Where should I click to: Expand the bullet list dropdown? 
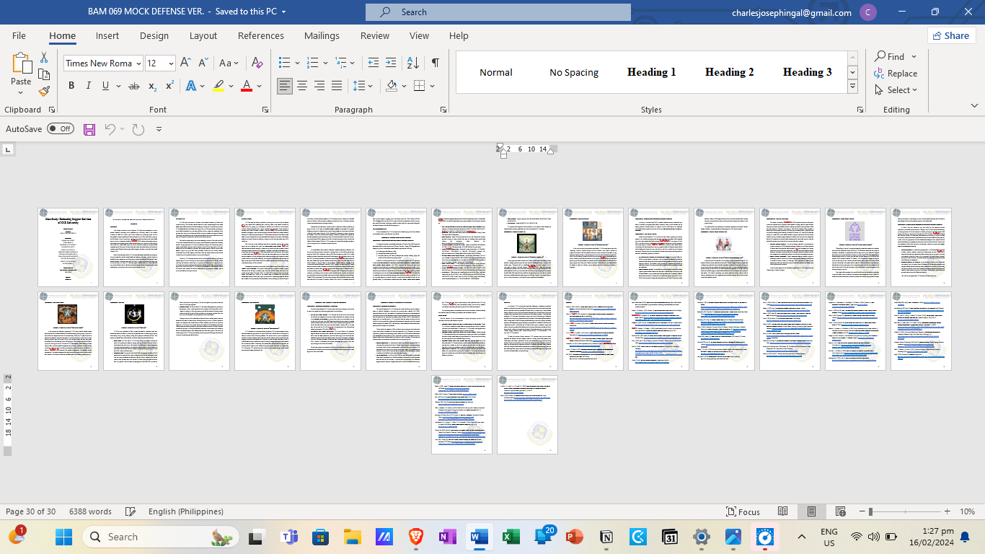pyautogui.click(x=296, y=63)
